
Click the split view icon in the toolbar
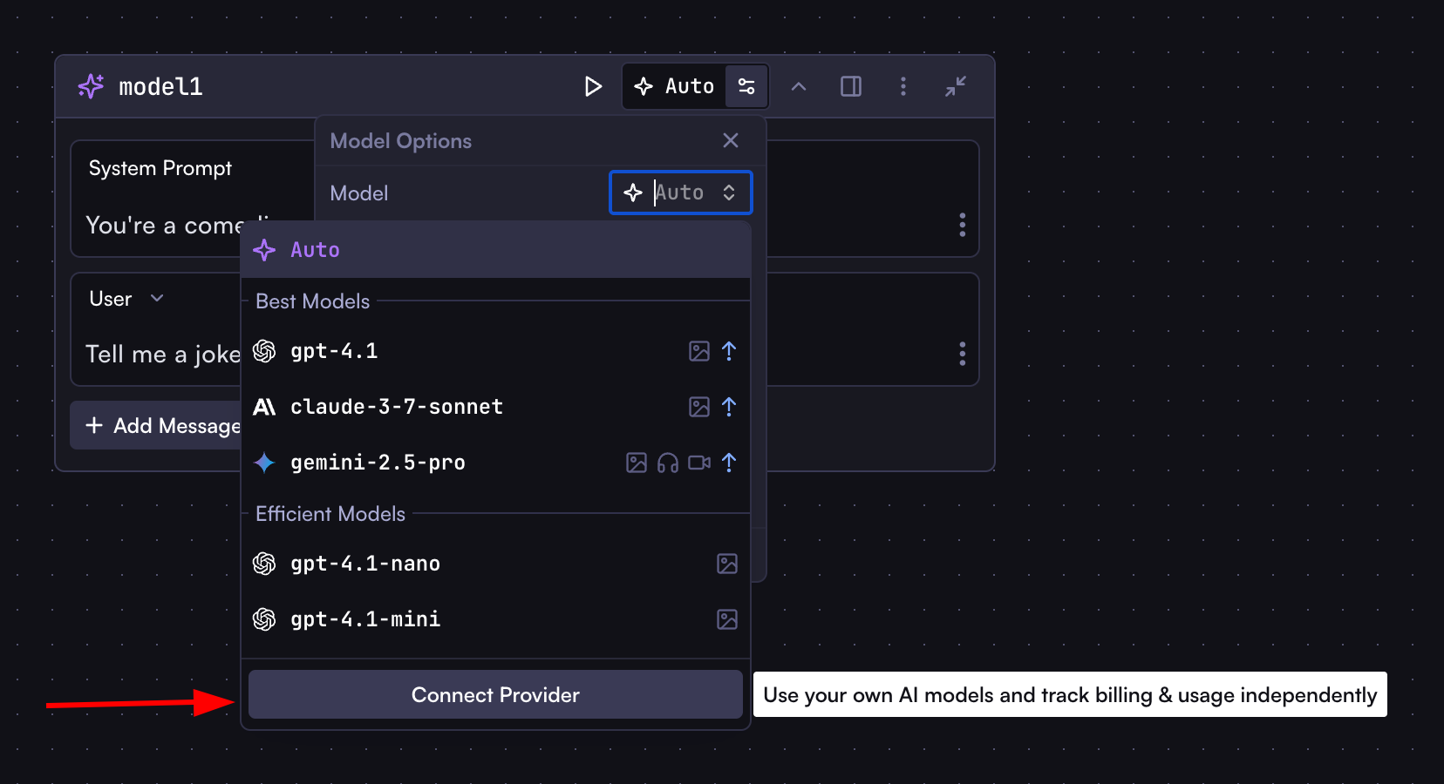point(851,86)
